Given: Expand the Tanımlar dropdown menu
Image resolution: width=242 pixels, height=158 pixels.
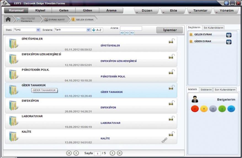Looking at the screenshot, I should click(199, 11).
